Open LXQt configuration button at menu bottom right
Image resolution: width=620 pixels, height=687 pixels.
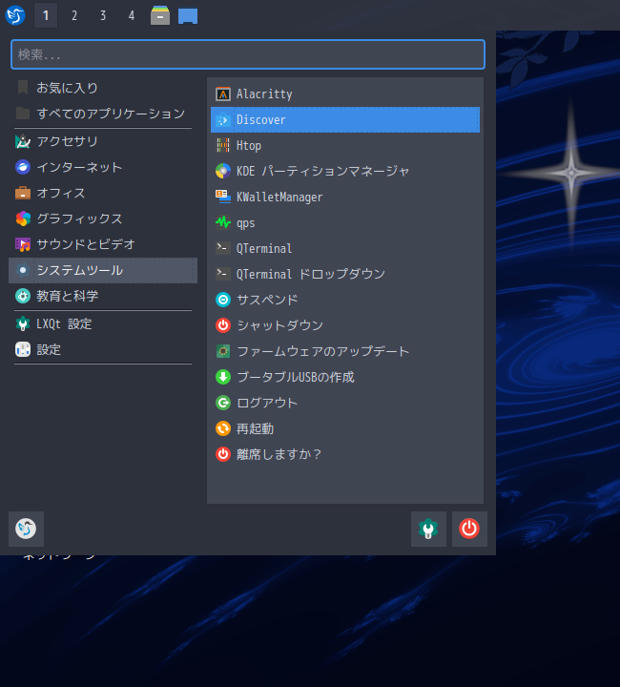point(428,529)
